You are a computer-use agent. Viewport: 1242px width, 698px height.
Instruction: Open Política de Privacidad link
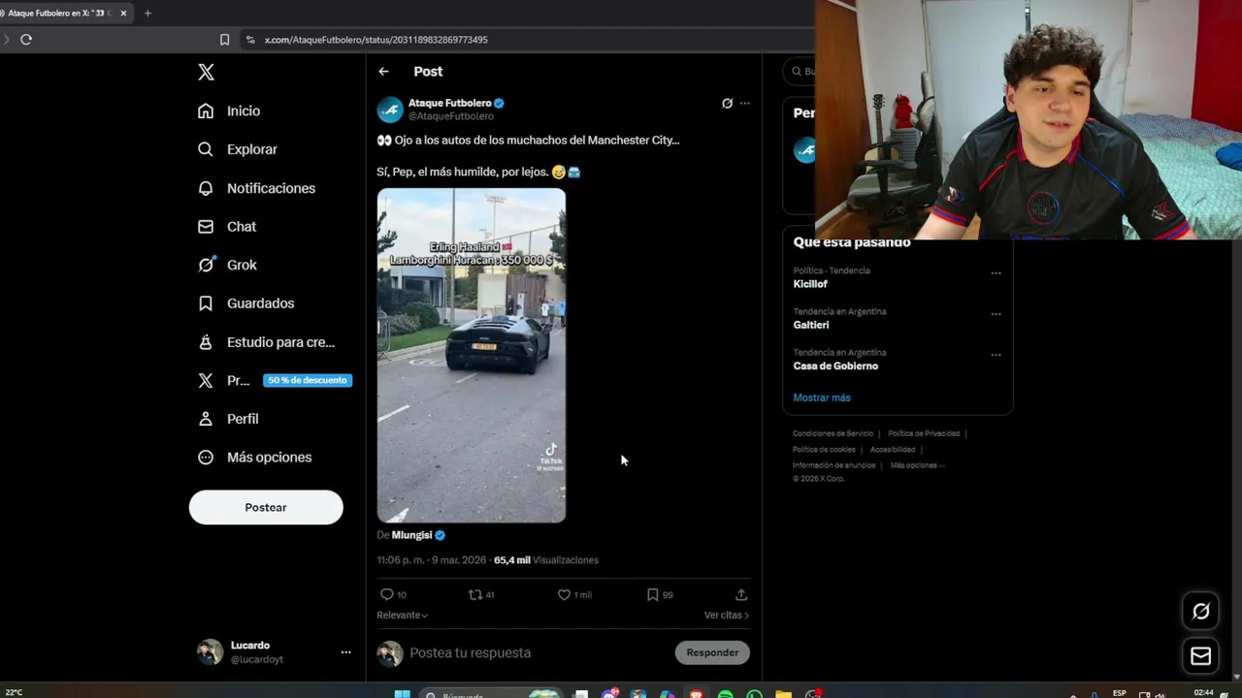(x=924, y=433)
